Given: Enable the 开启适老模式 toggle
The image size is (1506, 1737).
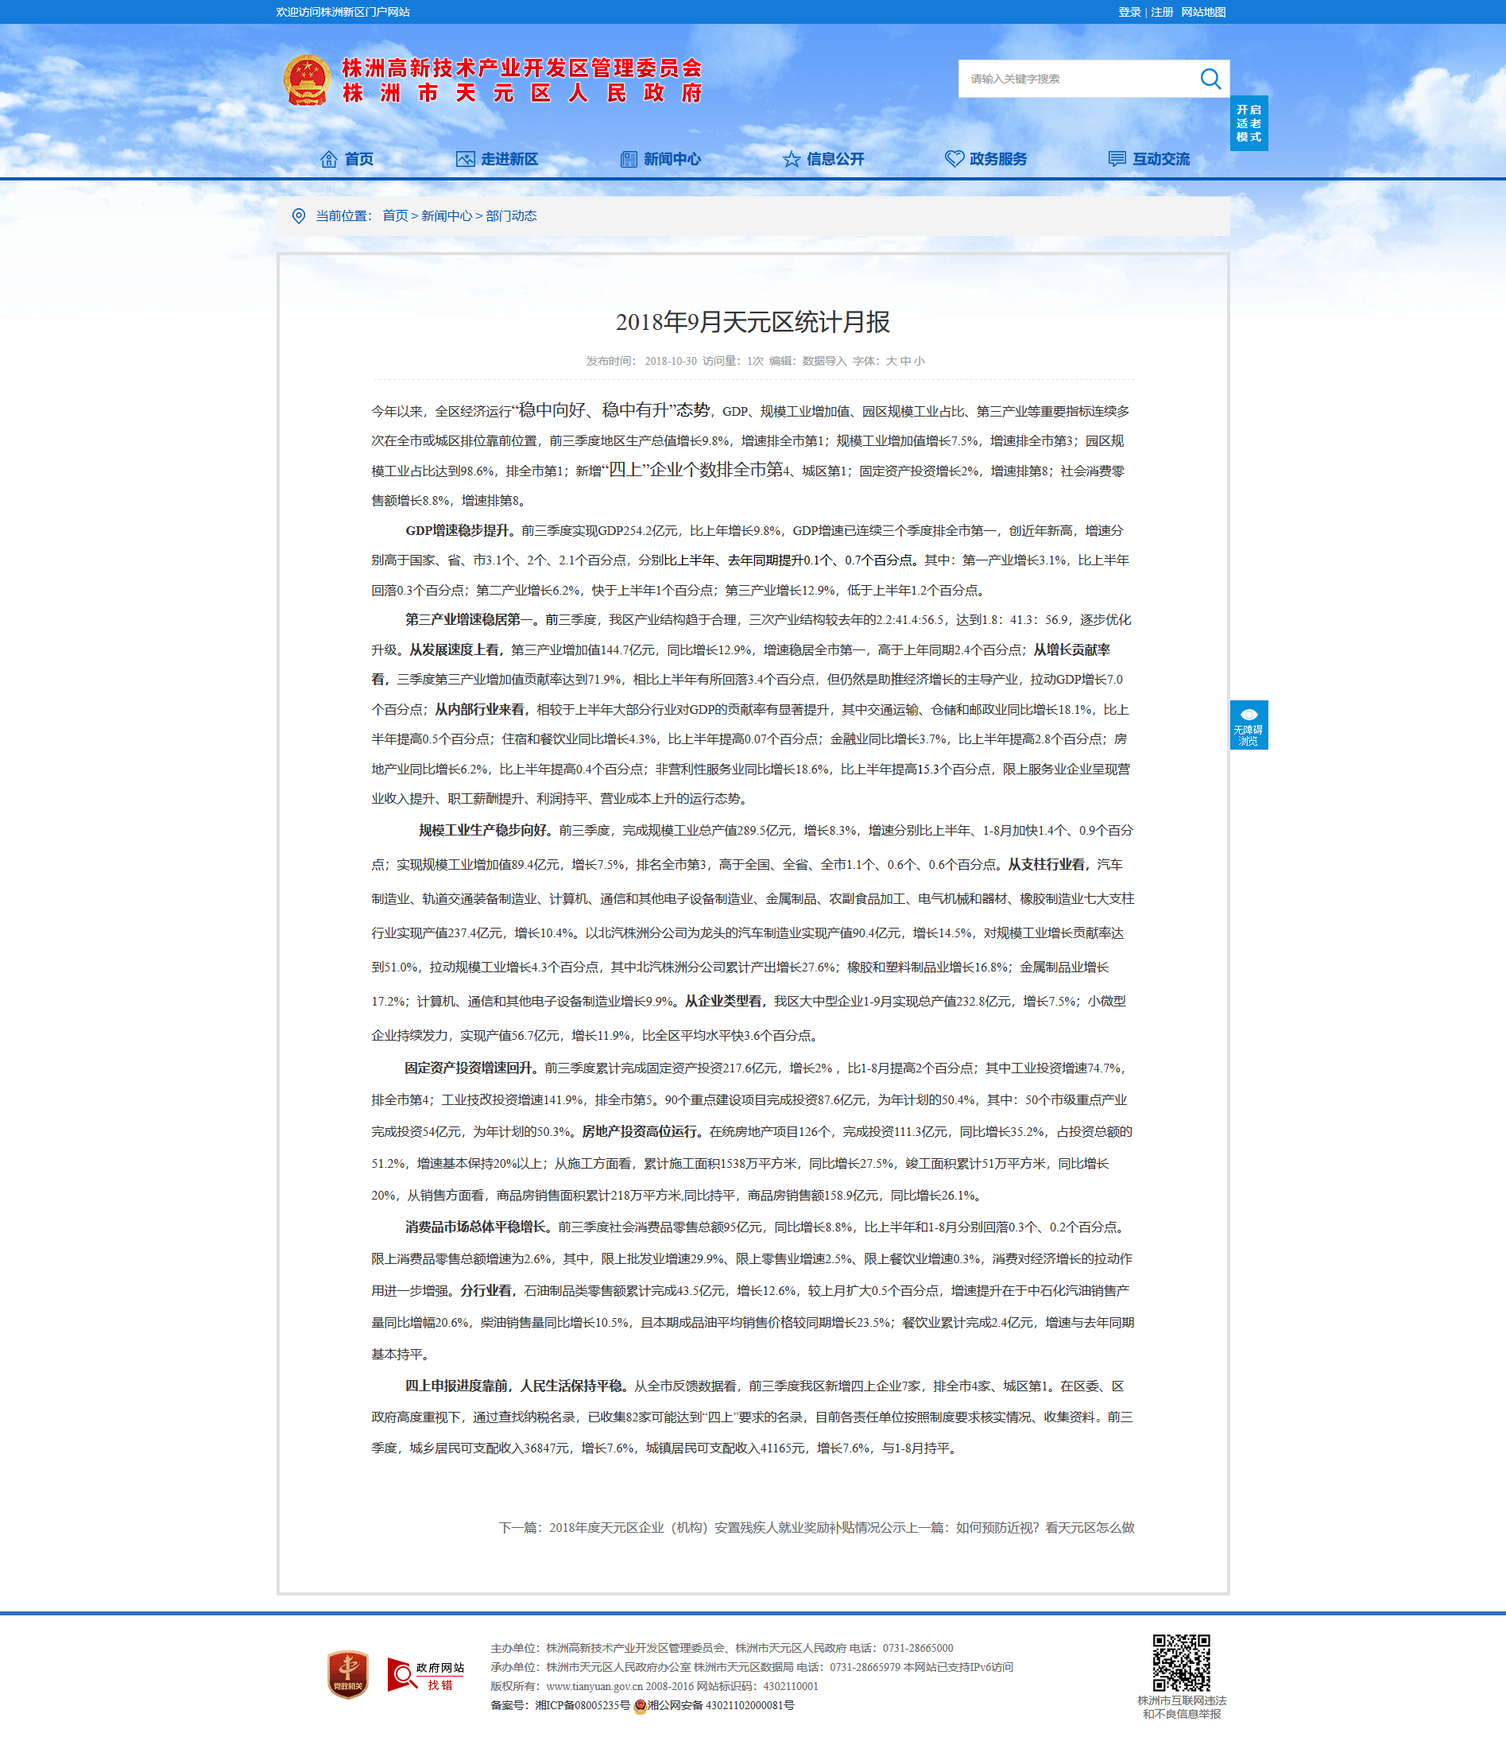Looking at the screenshot, I should pos(1249,123).
